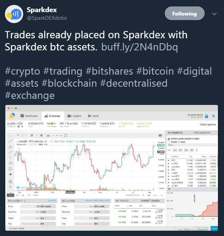The height and width of the screenshot is (236, 224).
Task: Collapse the markets list triangle
Action: 169,189
